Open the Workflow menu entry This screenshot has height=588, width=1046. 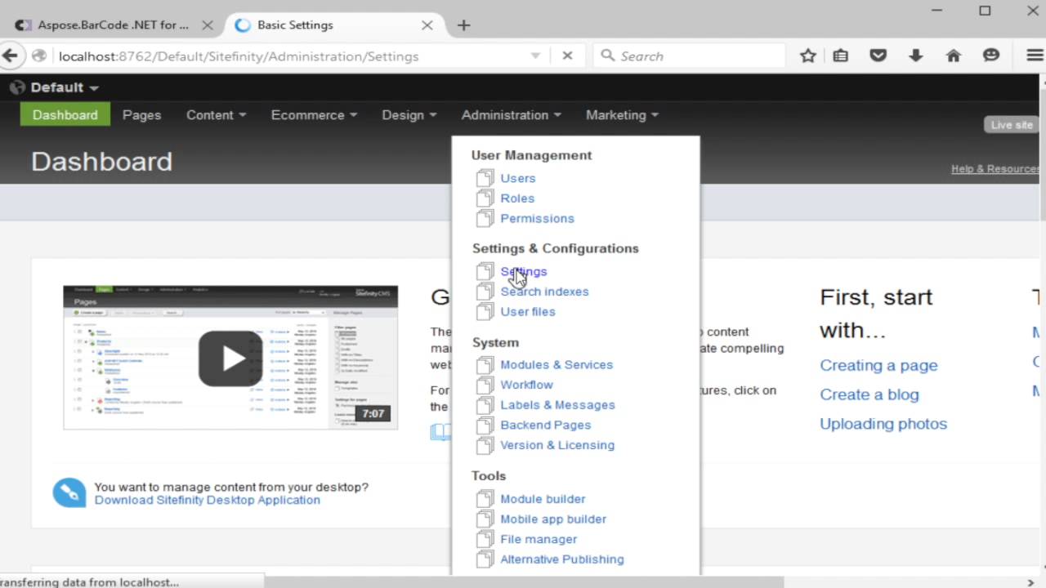click(526, 385)
